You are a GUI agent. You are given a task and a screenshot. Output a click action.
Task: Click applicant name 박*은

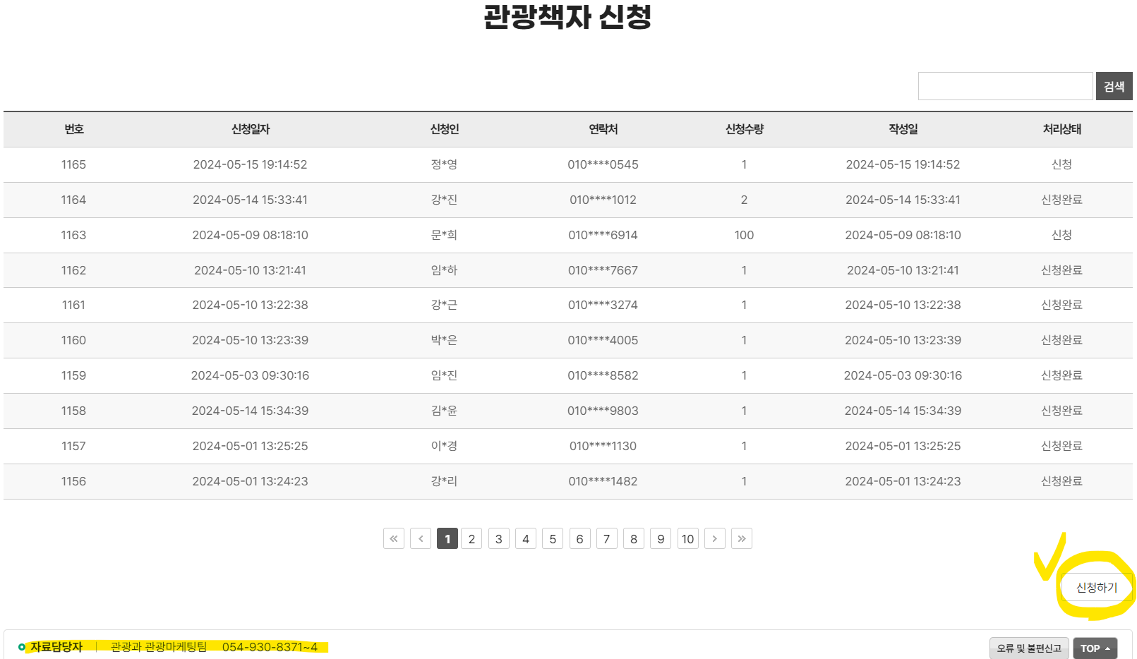tap(445, 340)
